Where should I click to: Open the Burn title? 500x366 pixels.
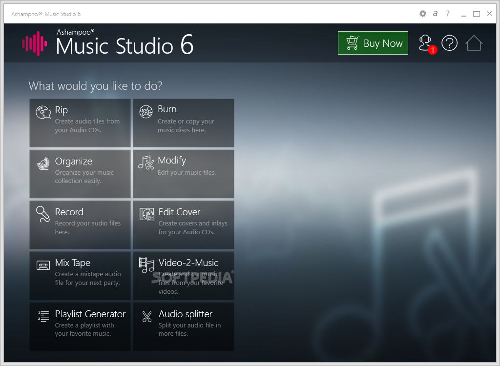[x=167, y=109]
